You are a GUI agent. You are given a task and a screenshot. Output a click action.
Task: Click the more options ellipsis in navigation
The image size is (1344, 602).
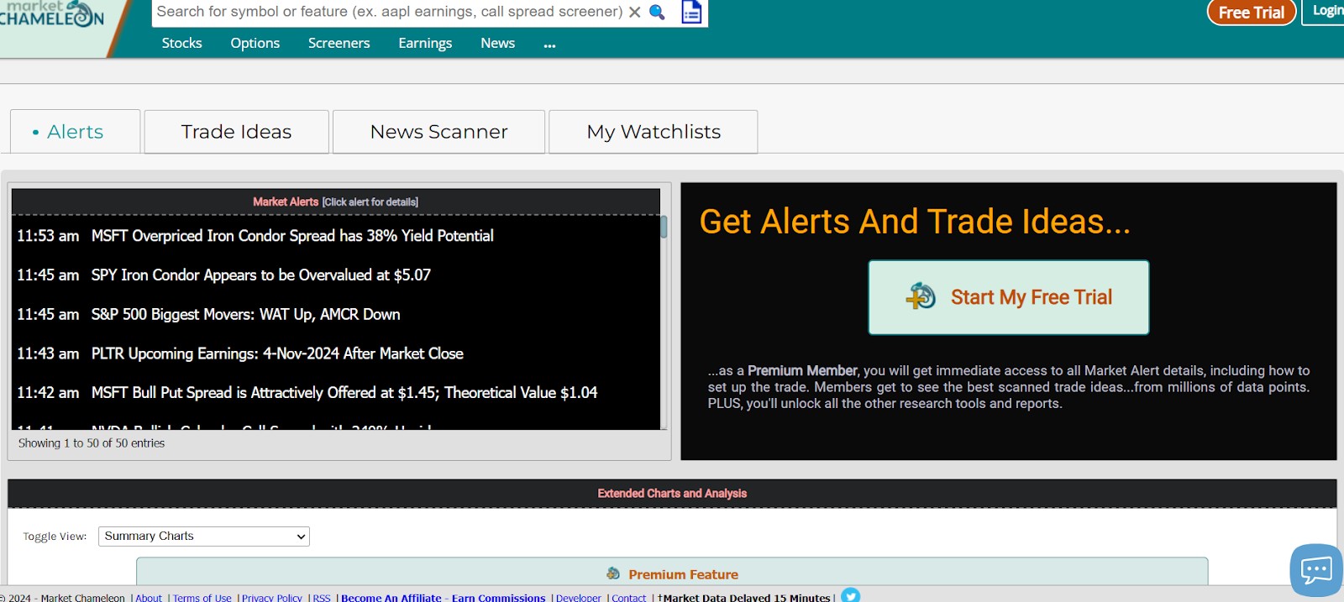549,44
